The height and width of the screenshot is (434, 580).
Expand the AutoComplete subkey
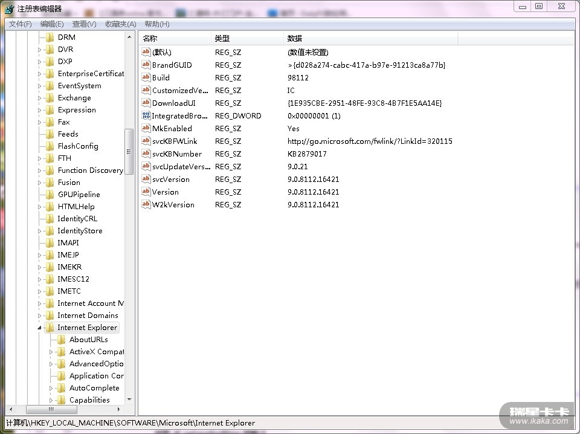pyautogui.click(x=51, y=388)
